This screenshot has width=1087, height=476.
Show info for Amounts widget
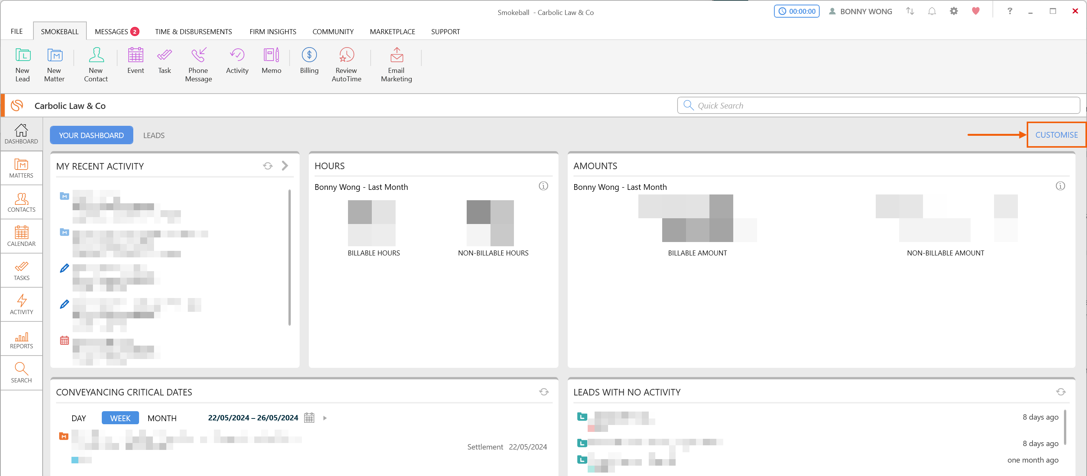point(1060,186)
